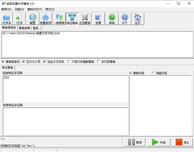Enable the 多内容替换 checkbox

(x=98, y=61)
